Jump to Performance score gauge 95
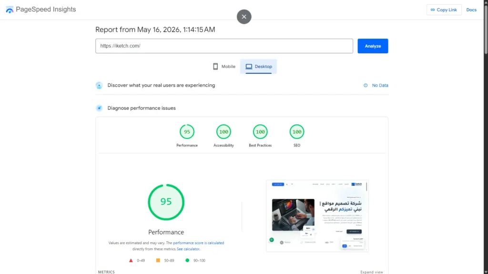 point(187,132)
